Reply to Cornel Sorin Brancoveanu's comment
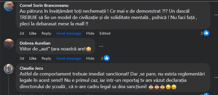This screenshot has height=95, width=218. 46,33
